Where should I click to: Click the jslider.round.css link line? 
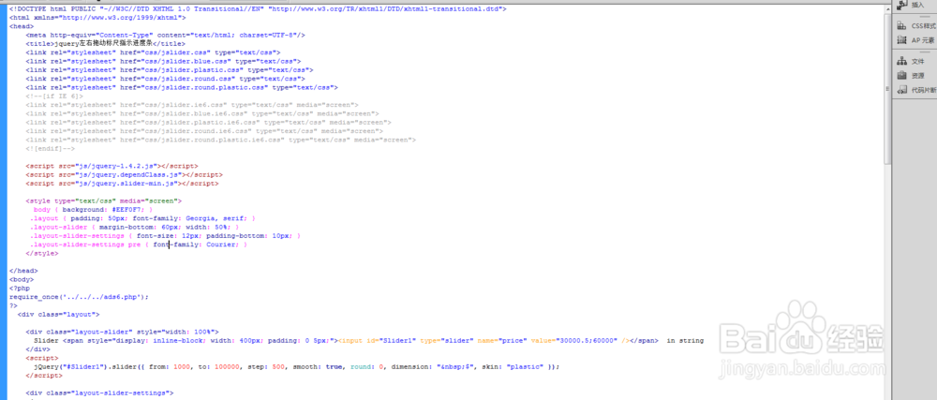coord(165,78)
